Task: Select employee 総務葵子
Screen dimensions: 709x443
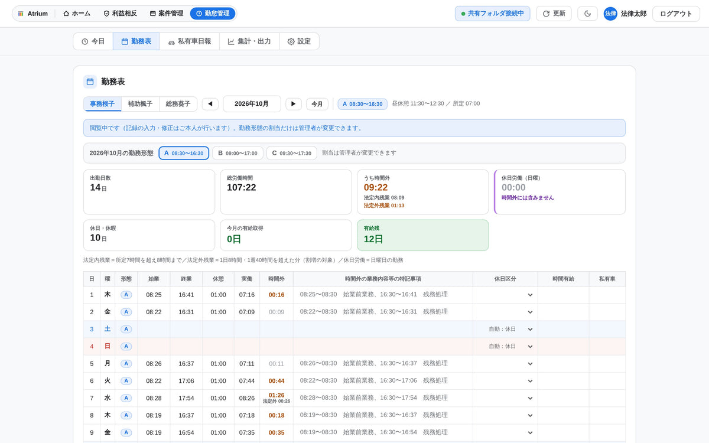Action: pos(178,104)
